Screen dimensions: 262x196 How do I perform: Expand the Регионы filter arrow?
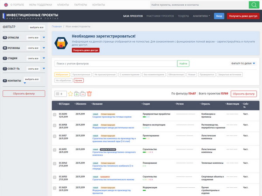(x=44, y=48)
